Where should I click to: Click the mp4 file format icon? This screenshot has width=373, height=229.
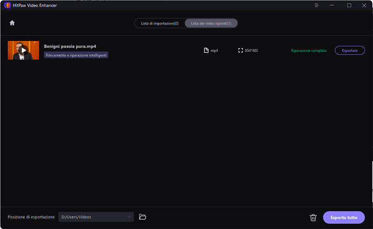click(207, 50)
